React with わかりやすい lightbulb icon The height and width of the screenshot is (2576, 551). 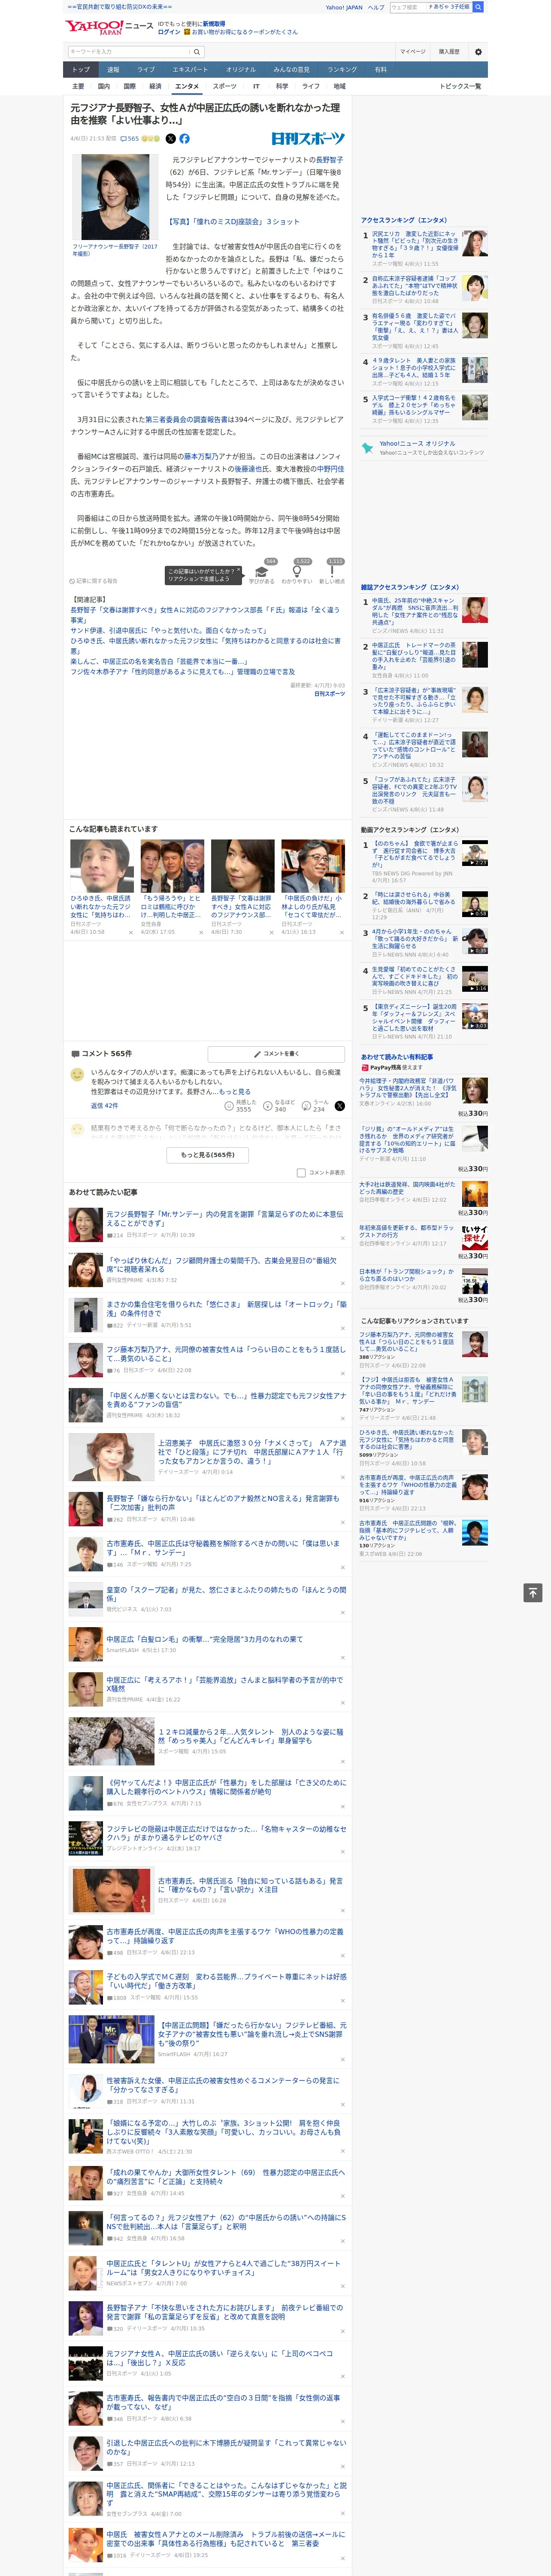click(x=297, y=572)
